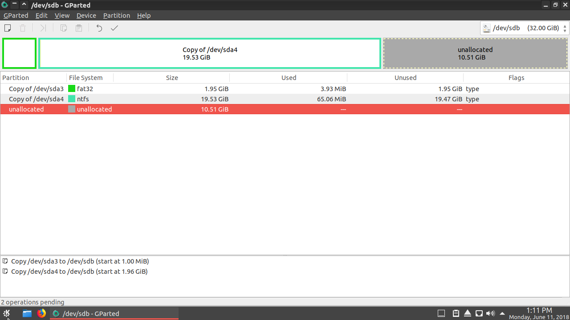Click the 1:11 PM system clock
The width and height of the screenshot is (570, 320).
coord(539,310)
